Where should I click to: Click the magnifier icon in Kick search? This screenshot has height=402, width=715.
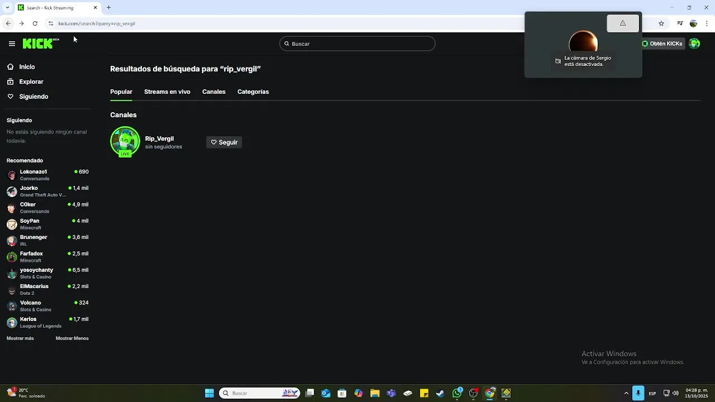[287, 44]
